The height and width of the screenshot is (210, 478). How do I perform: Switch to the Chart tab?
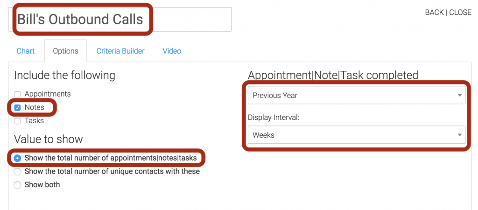tap(26, 51)
